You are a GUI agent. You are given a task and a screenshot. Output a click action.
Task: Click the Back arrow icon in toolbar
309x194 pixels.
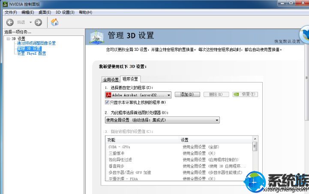tap(10, 22)
